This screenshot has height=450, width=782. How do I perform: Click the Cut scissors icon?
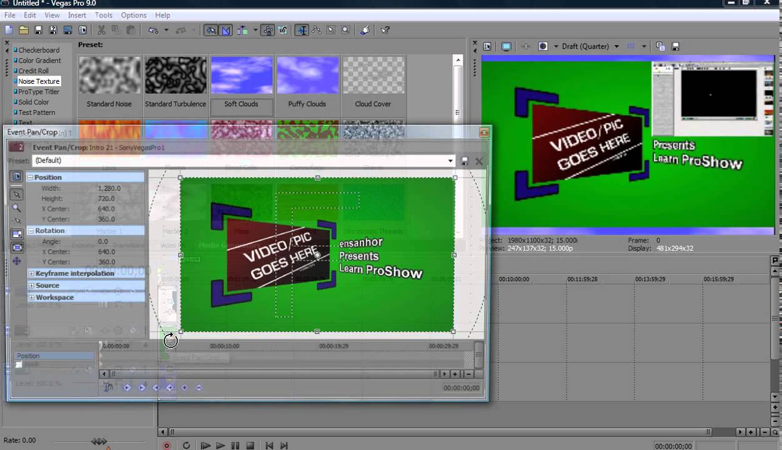[x=101, y=30]
